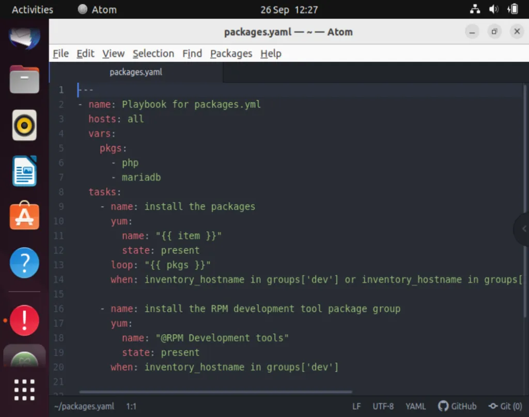Open LibreOffice Writer from the dock
Viewport: 529px width, 417px height.
pos(24,171)
